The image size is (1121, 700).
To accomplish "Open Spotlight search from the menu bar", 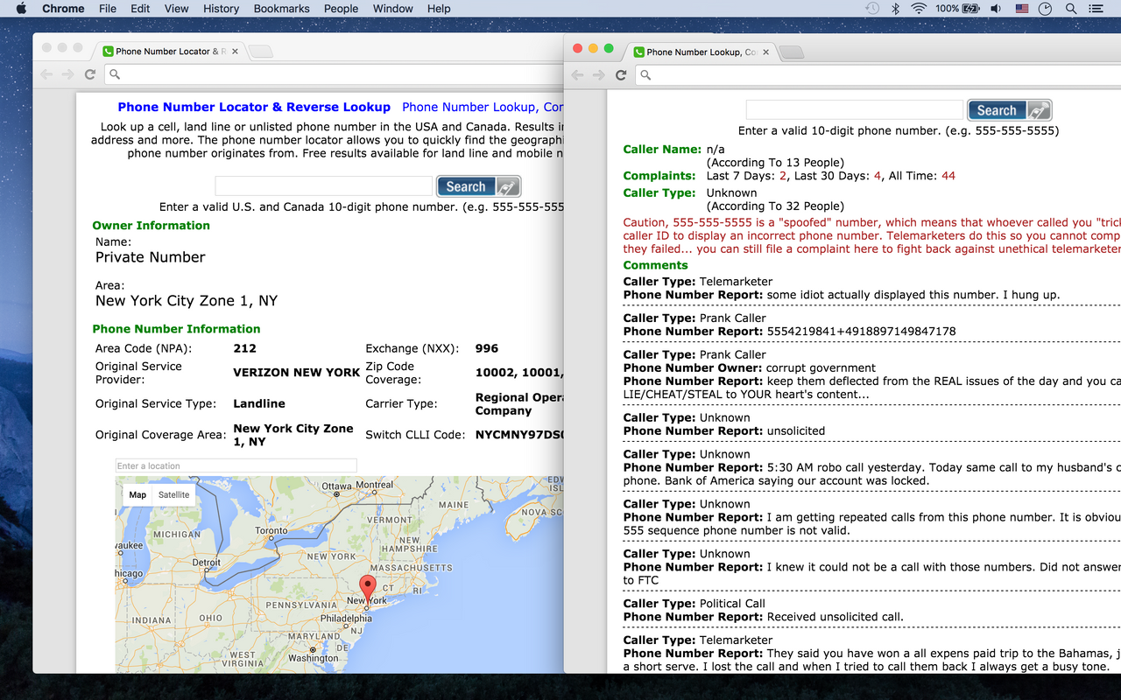I will coord(1070,9).
